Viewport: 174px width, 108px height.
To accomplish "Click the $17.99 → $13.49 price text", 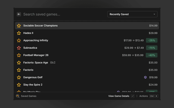I will 133,40.
